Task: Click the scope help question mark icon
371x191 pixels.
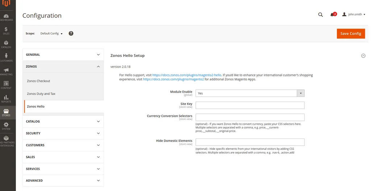Action: (x=71, y=33)
